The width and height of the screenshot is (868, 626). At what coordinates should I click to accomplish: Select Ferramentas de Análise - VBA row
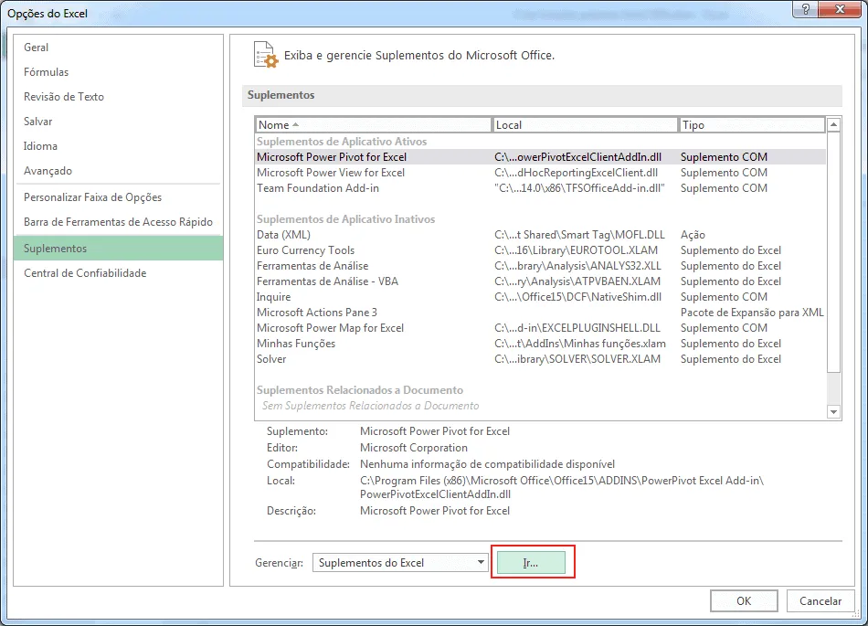click(x=540, y=281)
